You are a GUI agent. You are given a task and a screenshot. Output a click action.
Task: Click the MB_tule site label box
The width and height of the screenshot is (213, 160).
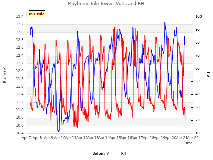click(x=37, y=14)
